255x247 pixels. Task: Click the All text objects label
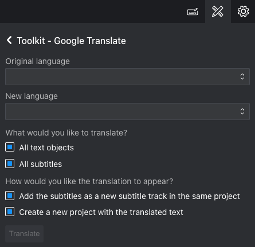[x=46, y=148]
